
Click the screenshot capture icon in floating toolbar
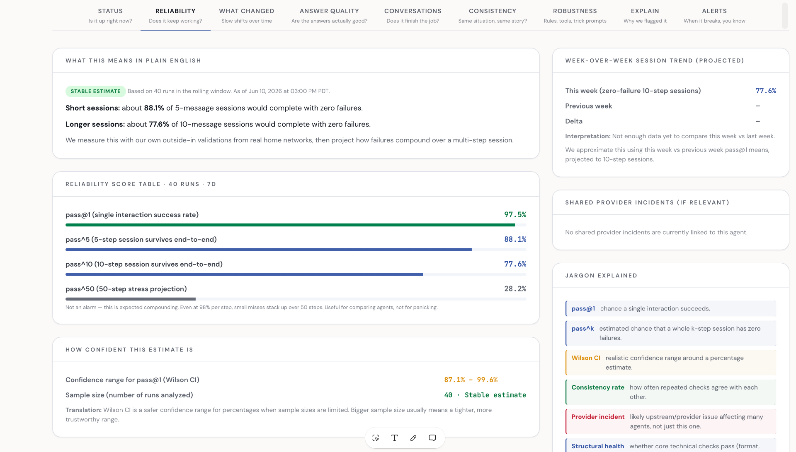pyautogui.click(x=376, y=438)
